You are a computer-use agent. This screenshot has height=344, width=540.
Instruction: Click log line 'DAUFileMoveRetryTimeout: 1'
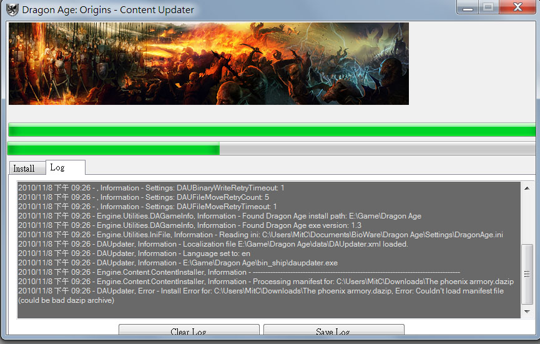click(x=147, y=207)
